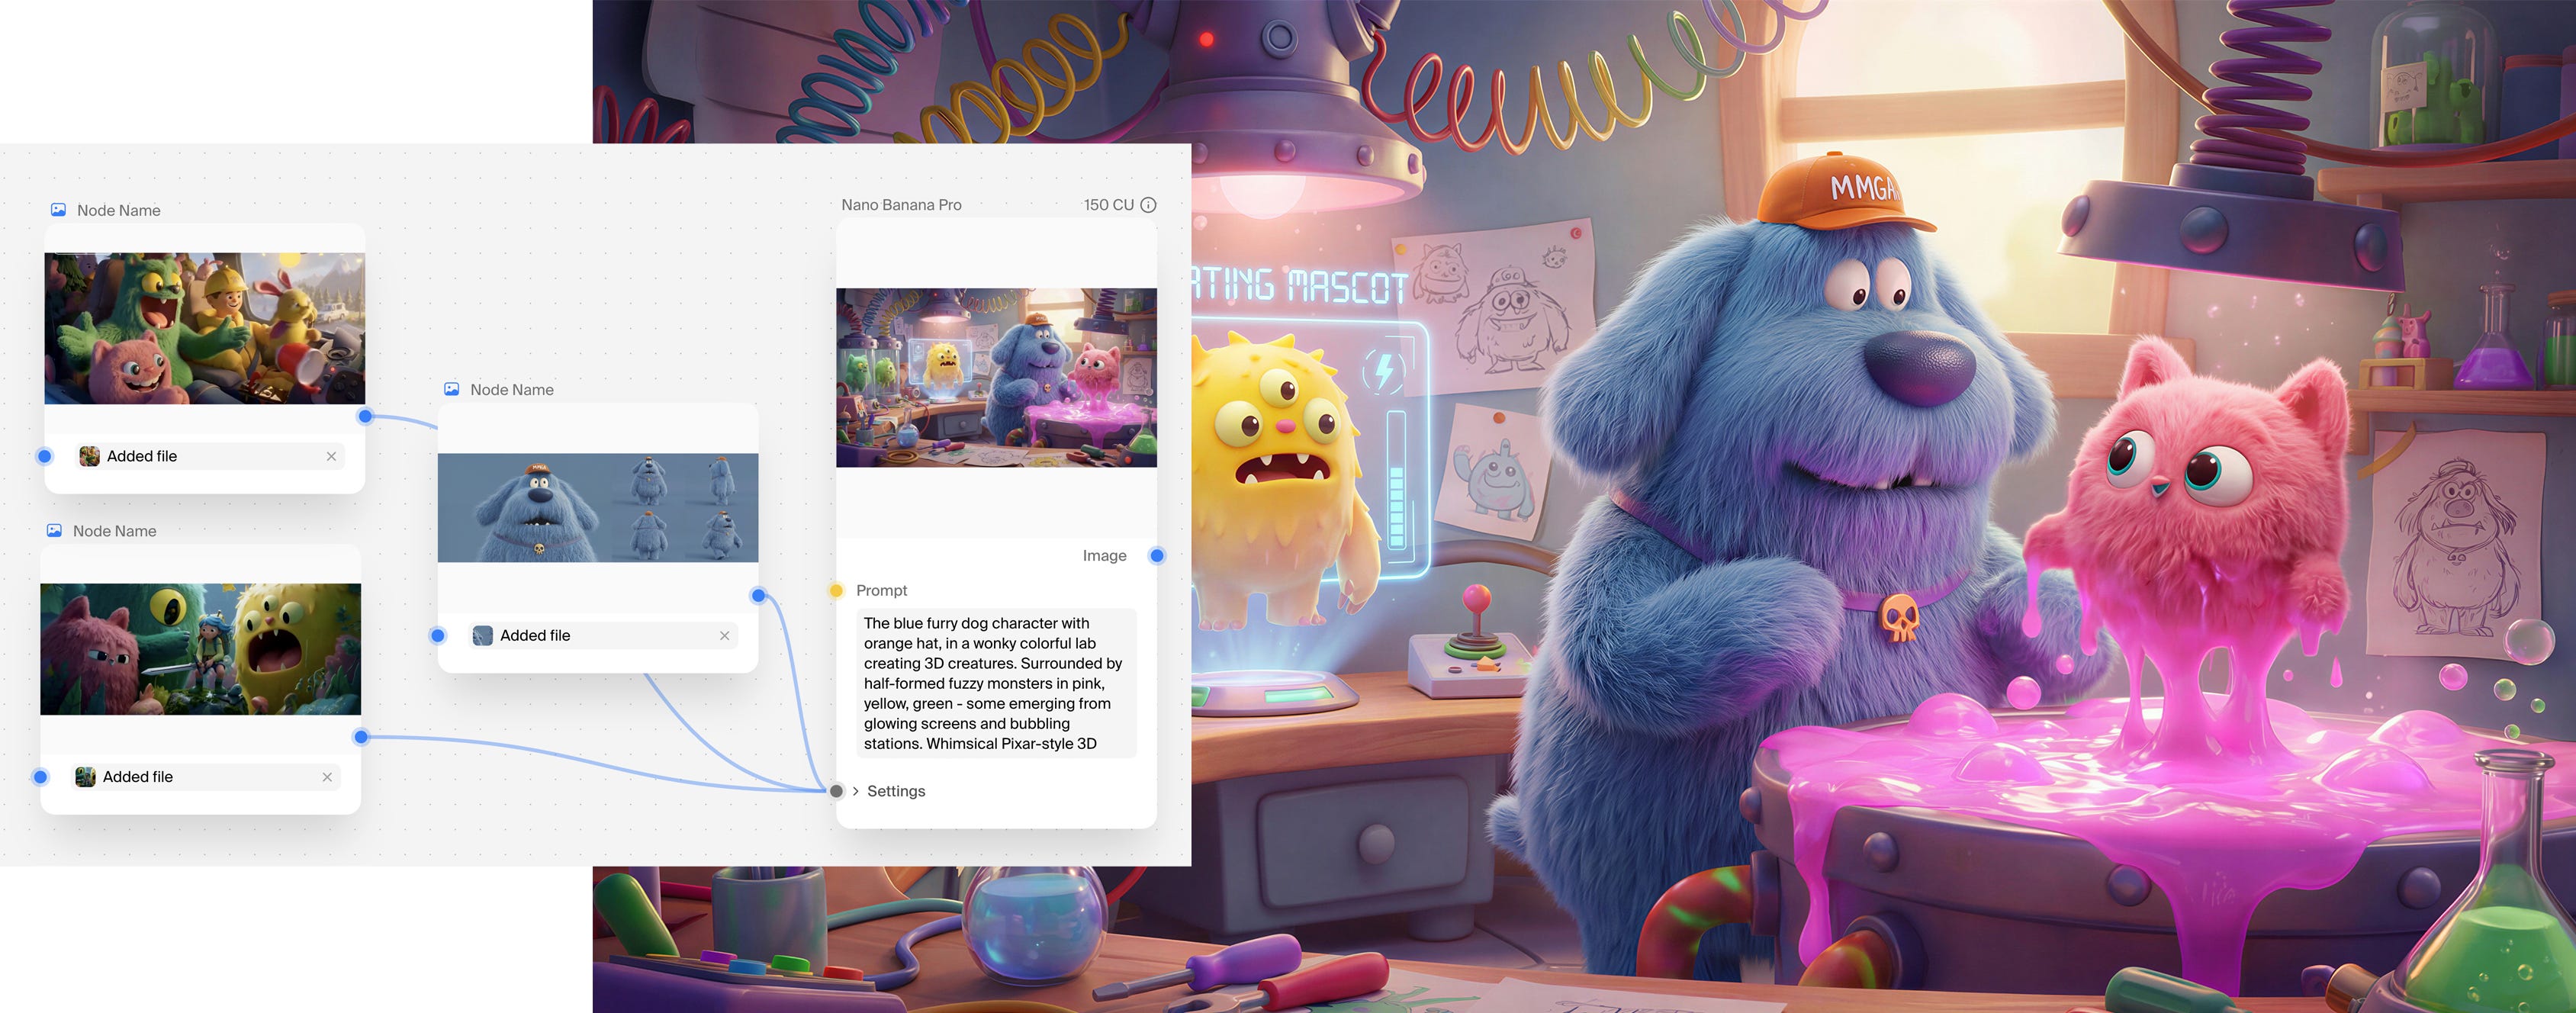Remove added file from forest monsters node
The width and height of the screenshot is (2576, 1013).
tap(327, 777)
